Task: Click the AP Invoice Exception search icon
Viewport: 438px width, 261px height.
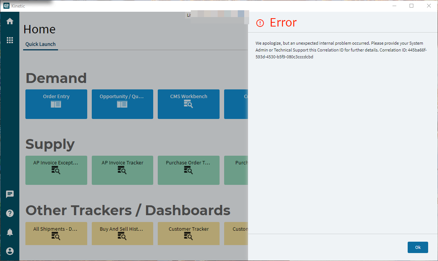Action: (56, 170)
